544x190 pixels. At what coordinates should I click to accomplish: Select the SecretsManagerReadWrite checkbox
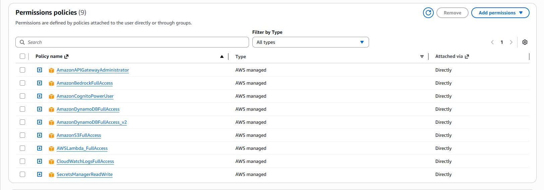[22, 174]
